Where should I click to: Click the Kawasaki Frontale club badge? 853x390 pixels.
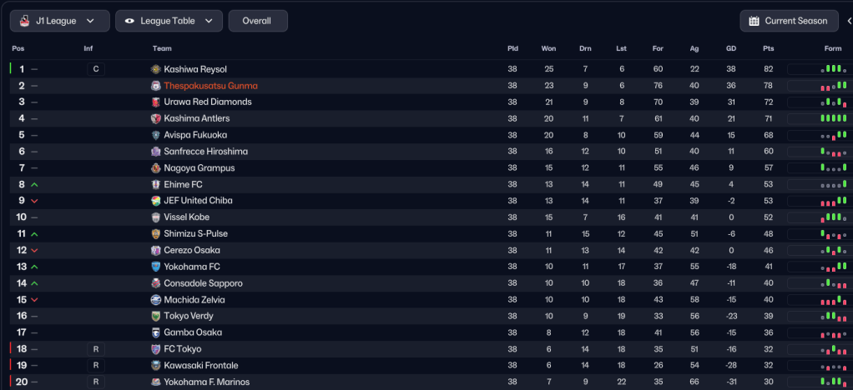[156, 365]
